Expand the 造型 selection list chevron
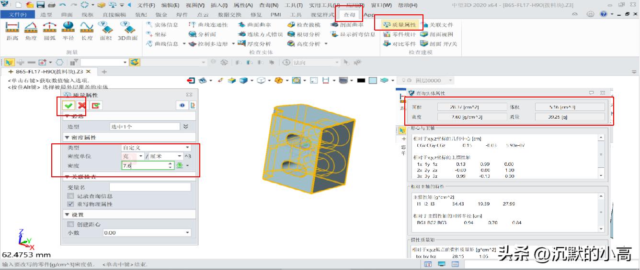The height and width of the screenshot is (270, 640). 186,127
